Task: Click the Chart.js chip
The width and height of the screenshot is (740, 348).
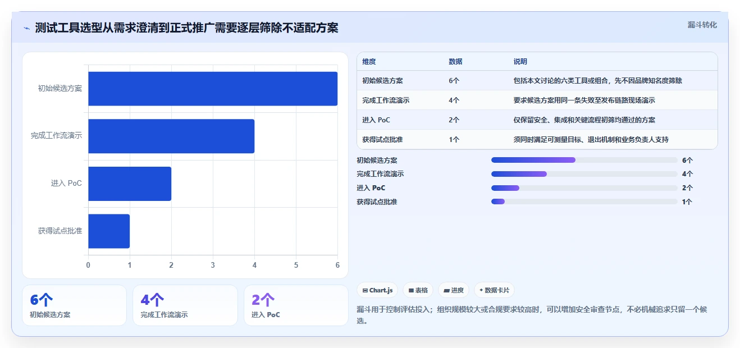Action: [377, 290]
